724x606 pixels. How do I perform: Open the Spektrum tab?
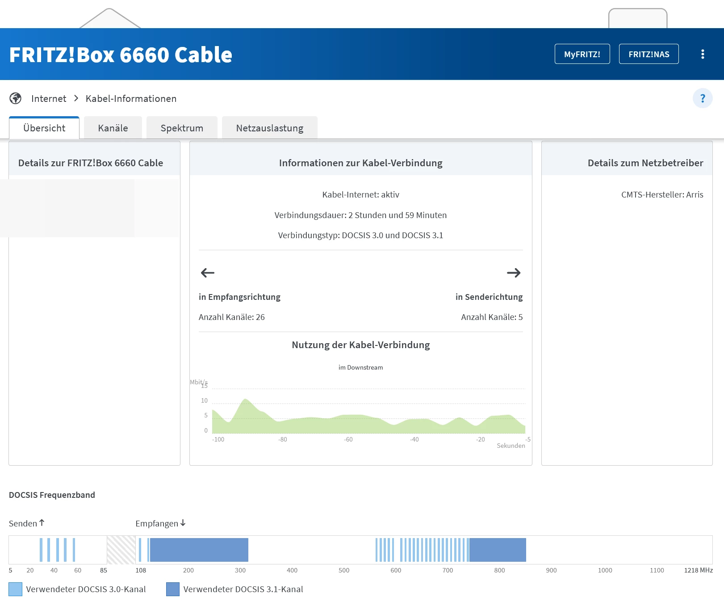182,128
